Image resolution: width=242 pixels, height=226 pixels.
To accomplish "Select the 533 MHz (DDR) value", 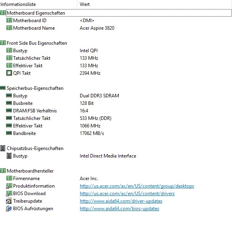I will [x=95, y=118].
